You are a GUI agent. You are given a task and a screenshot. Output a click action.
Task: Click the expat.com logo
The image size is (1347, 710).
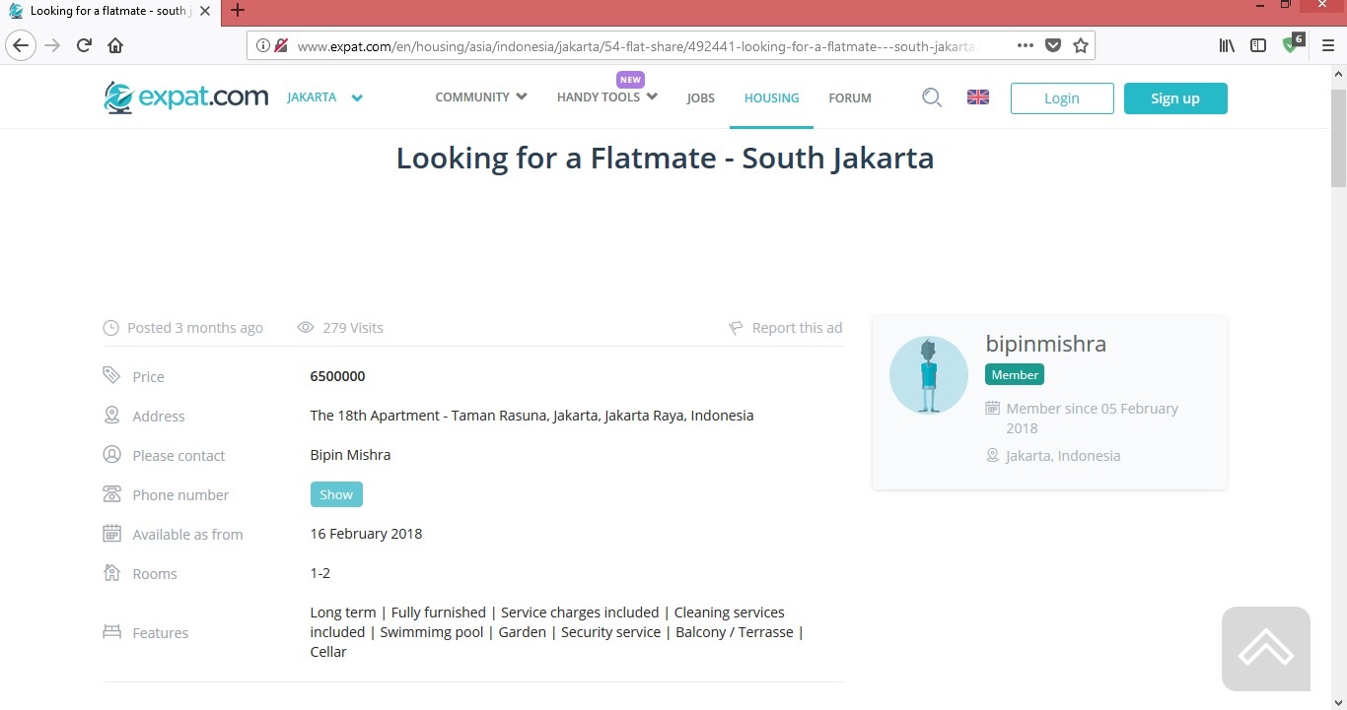click(186, 97)
